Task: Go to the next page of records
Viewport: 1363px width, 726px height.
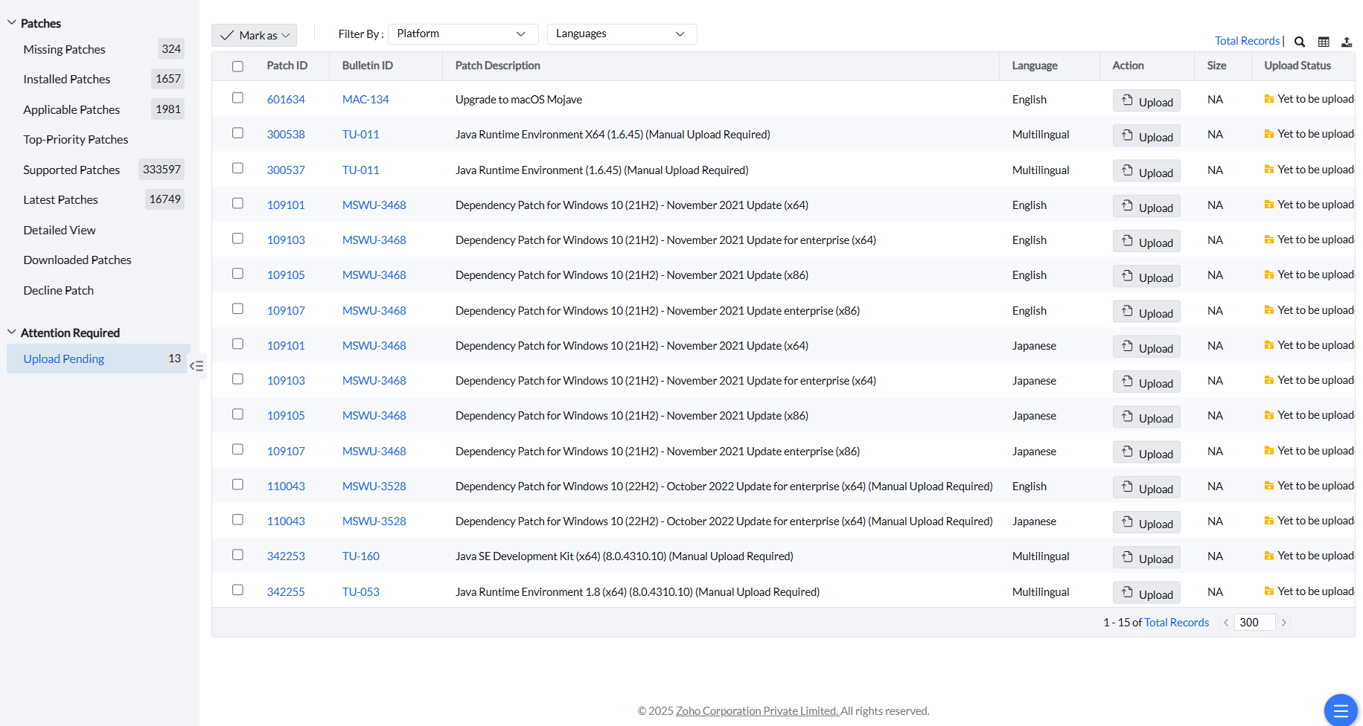Action: coord(1284,623)
